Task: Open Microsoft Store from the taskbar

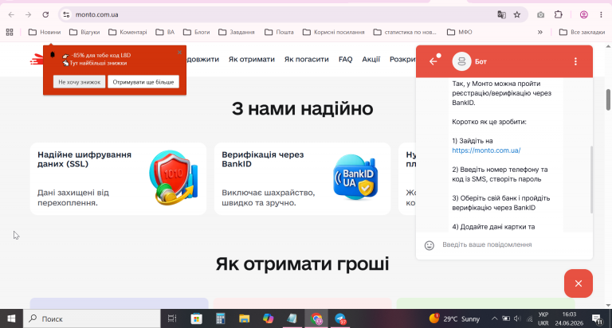Action: [x=196, y=318]
